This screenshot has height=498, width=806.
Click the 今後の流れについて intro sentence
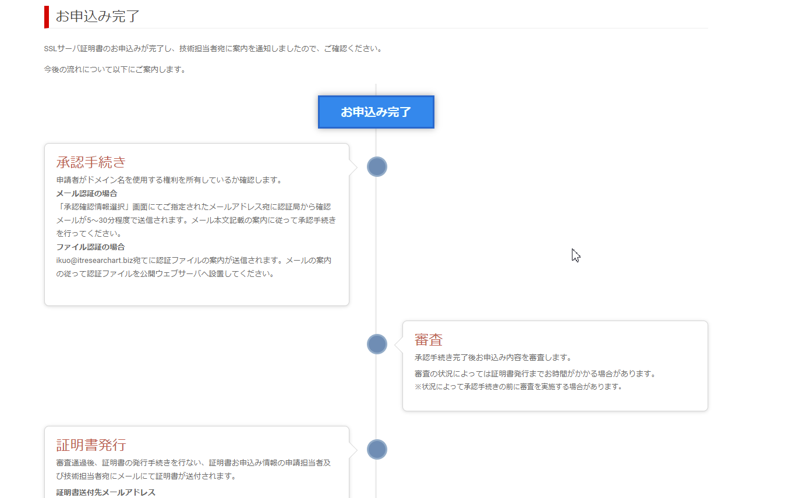click(115, 70)
